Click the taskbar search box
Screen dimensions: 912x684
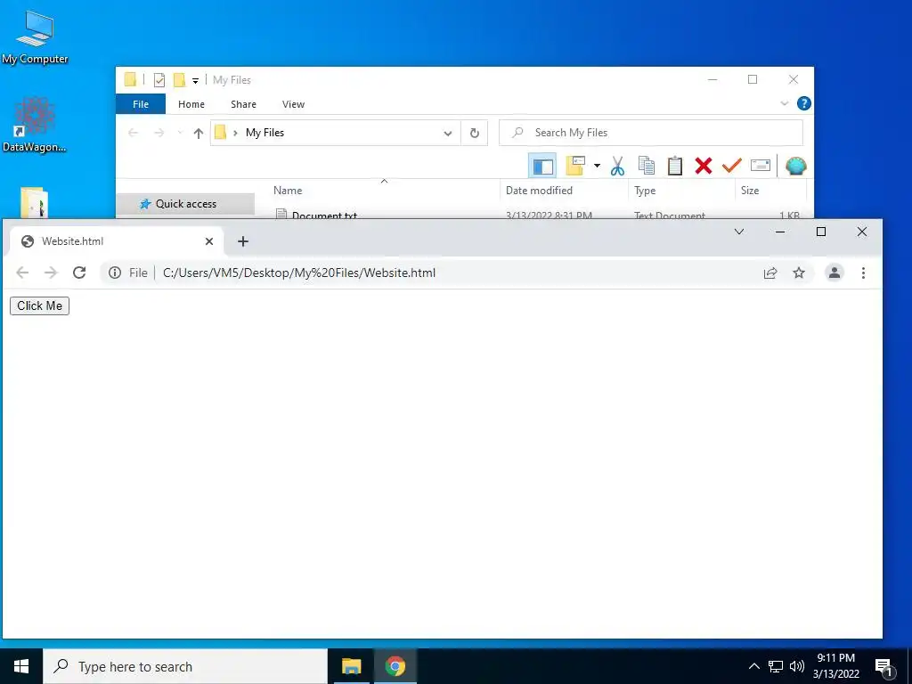[x=185, y=666]
